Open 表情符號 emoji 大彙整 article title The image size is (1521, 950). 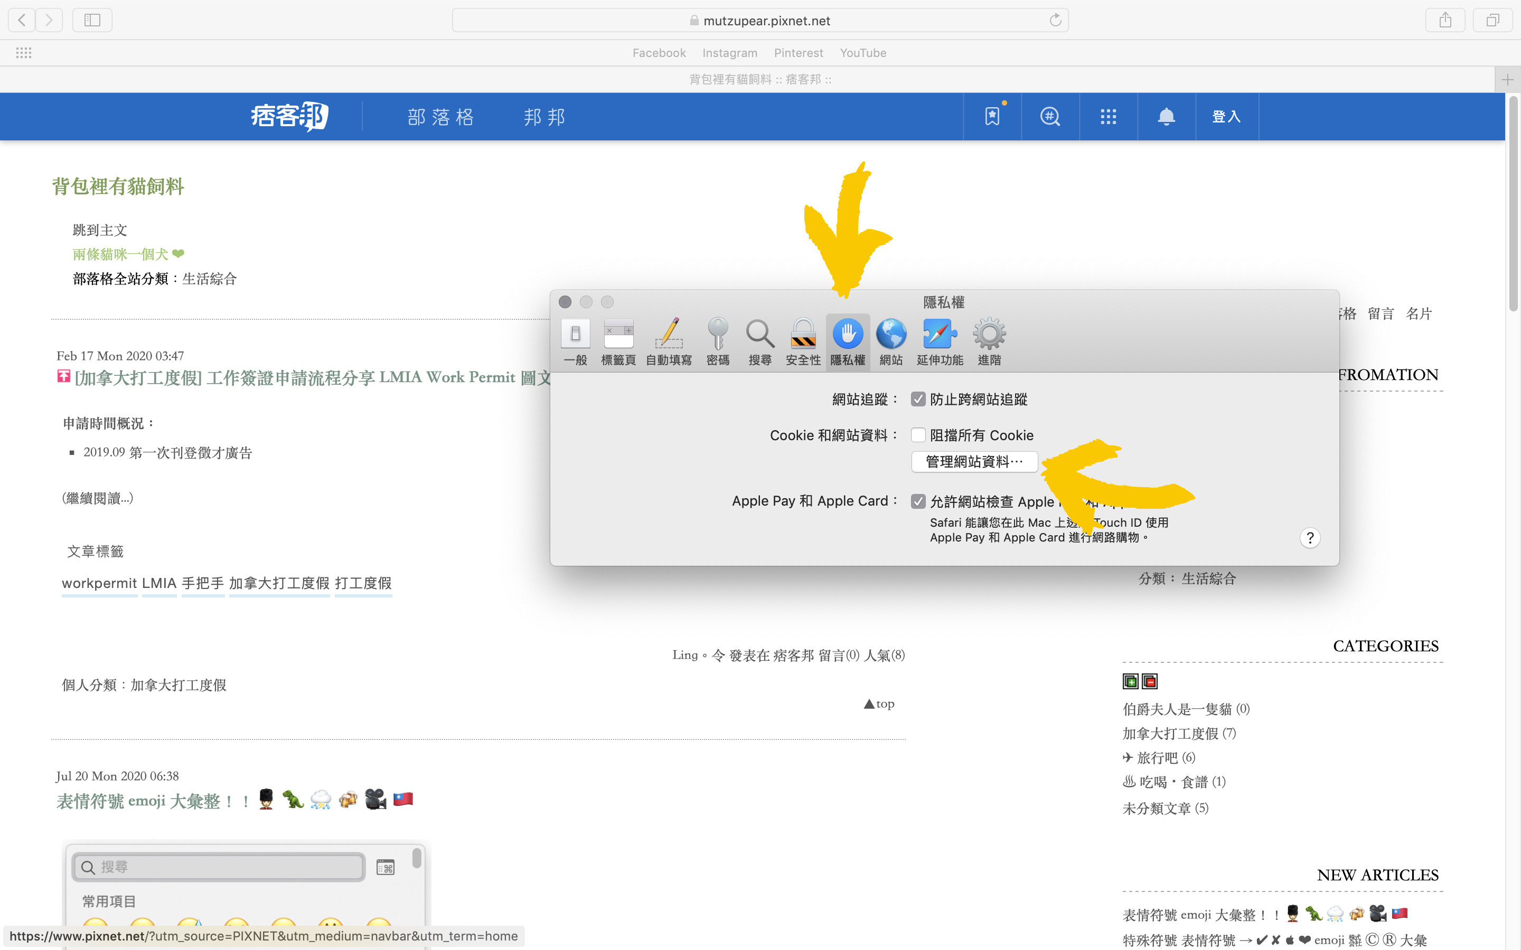pyautogui.click(x=234, y=801)
